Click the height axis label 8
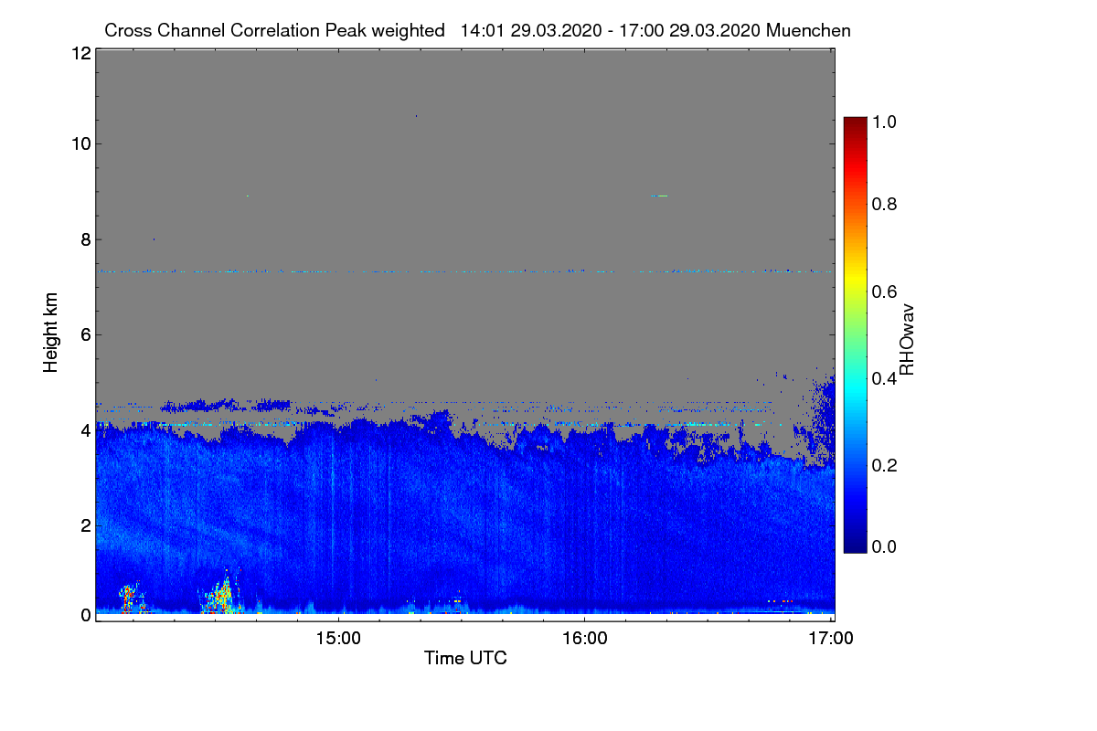 [x=85, y=239]
